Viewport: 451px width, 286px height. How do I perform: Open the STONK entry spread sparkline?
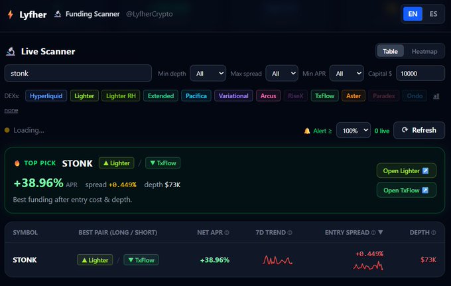pyautogui.click(x=368, y=265)
